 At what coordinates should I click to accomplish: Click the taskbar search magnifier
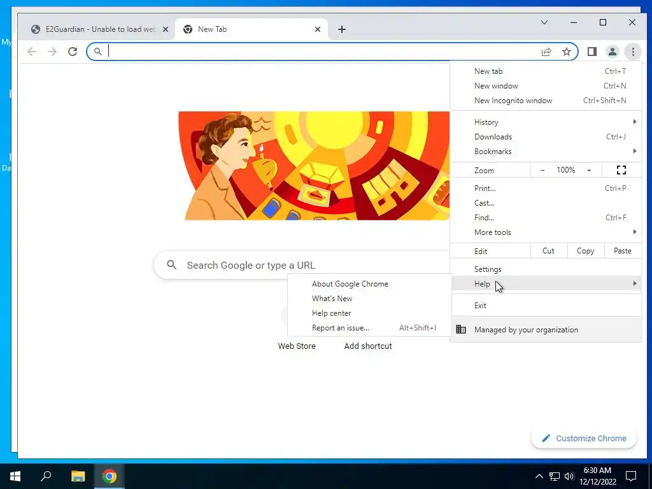46,476
